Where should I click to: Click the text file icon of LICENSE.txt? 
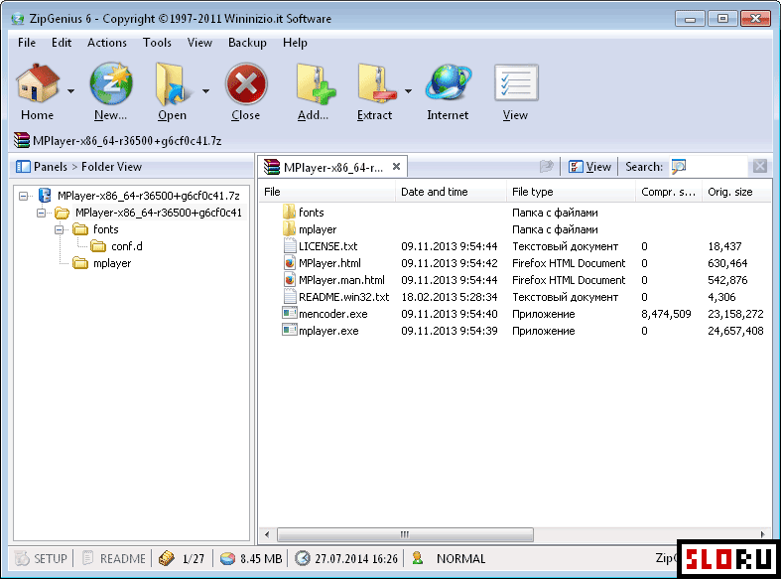(x=290, y=246)
